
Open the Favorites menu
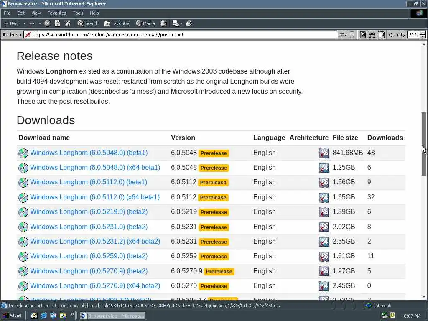[x=56, y=13]
